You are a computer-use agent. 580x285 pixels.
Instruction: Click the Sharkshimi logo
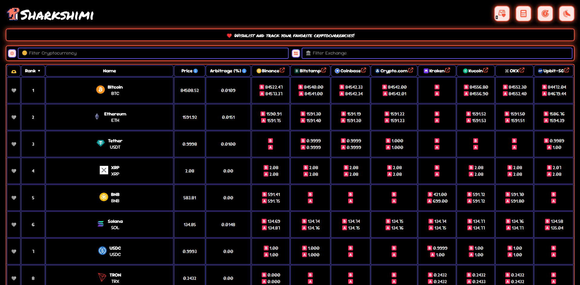coord(50,14)
